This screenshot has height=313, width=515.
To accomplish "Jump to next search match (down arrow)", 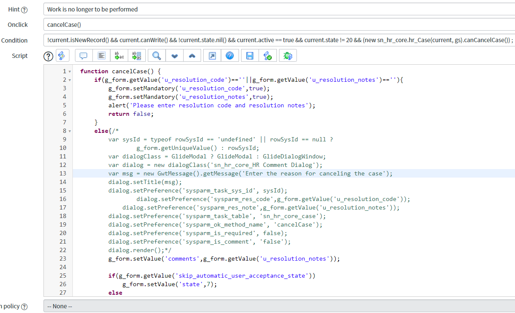I will point(175,56).
